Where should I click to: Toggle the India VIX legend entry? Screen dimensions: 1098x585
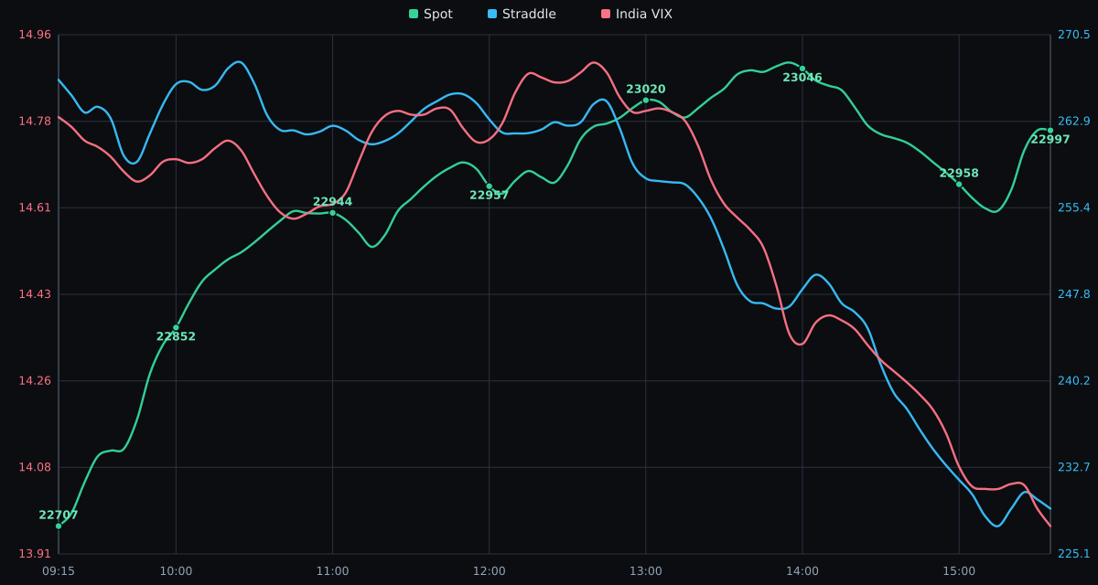coord(636,14)
